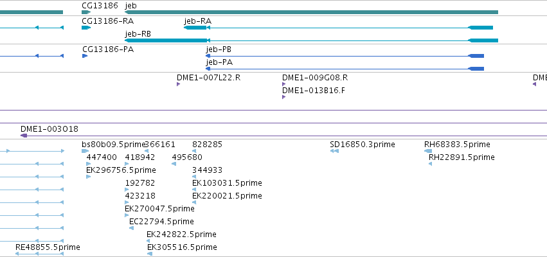
Task: Click the CG13186 gene arrow
Action: pos(86,12)
